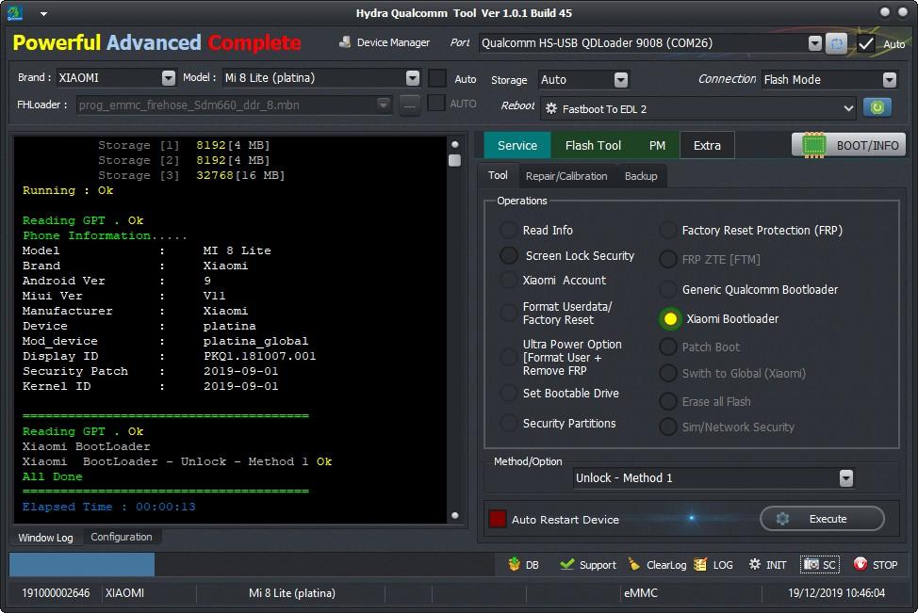Viewport: 918px width, 613px height.
Task: Open the PM tab
Action: click(x=657, y=145)
